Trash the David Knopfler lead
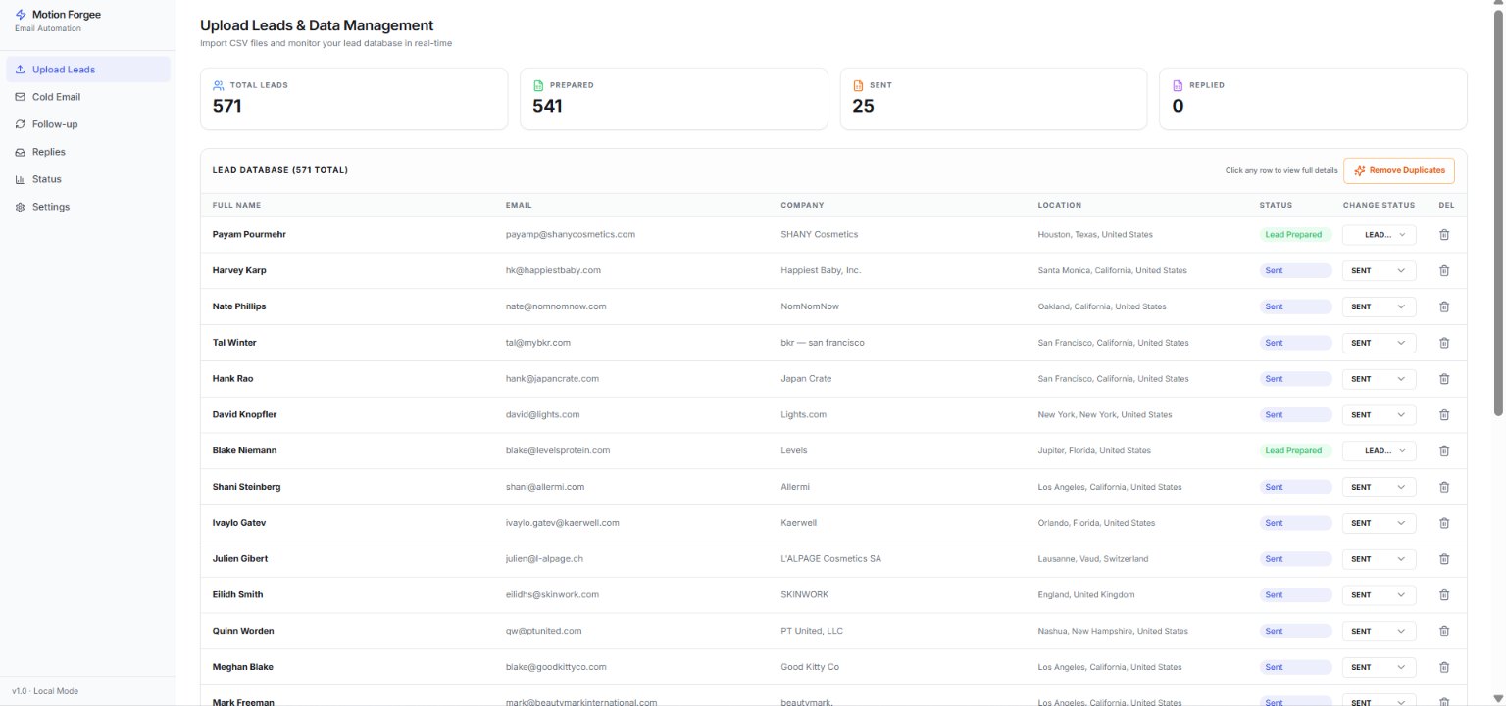Viewport: 1506px width, 706px height. click(1443, 415)
